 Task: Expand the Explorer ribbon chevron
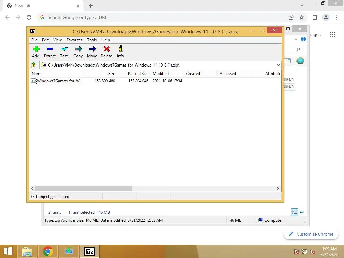296,39
